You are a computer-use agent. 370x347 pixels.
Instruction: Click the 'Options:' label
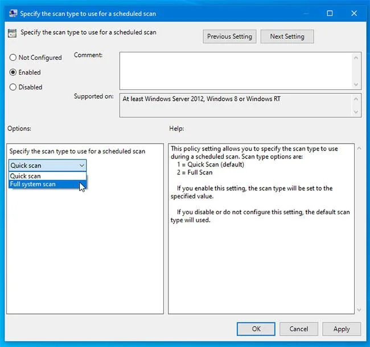coord(19,129)
